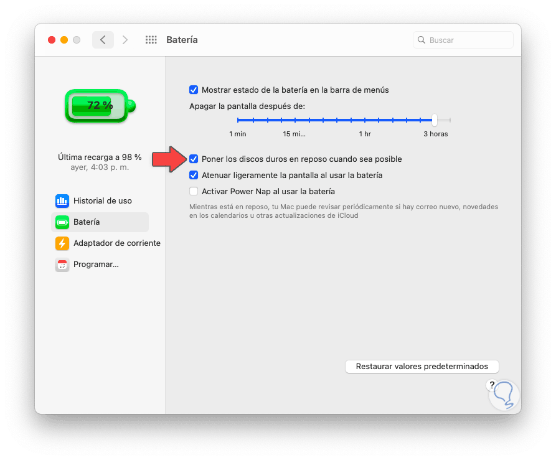556x460 pixels.
Task: Click the green battery level icon
Action: [x=100, y=106]
